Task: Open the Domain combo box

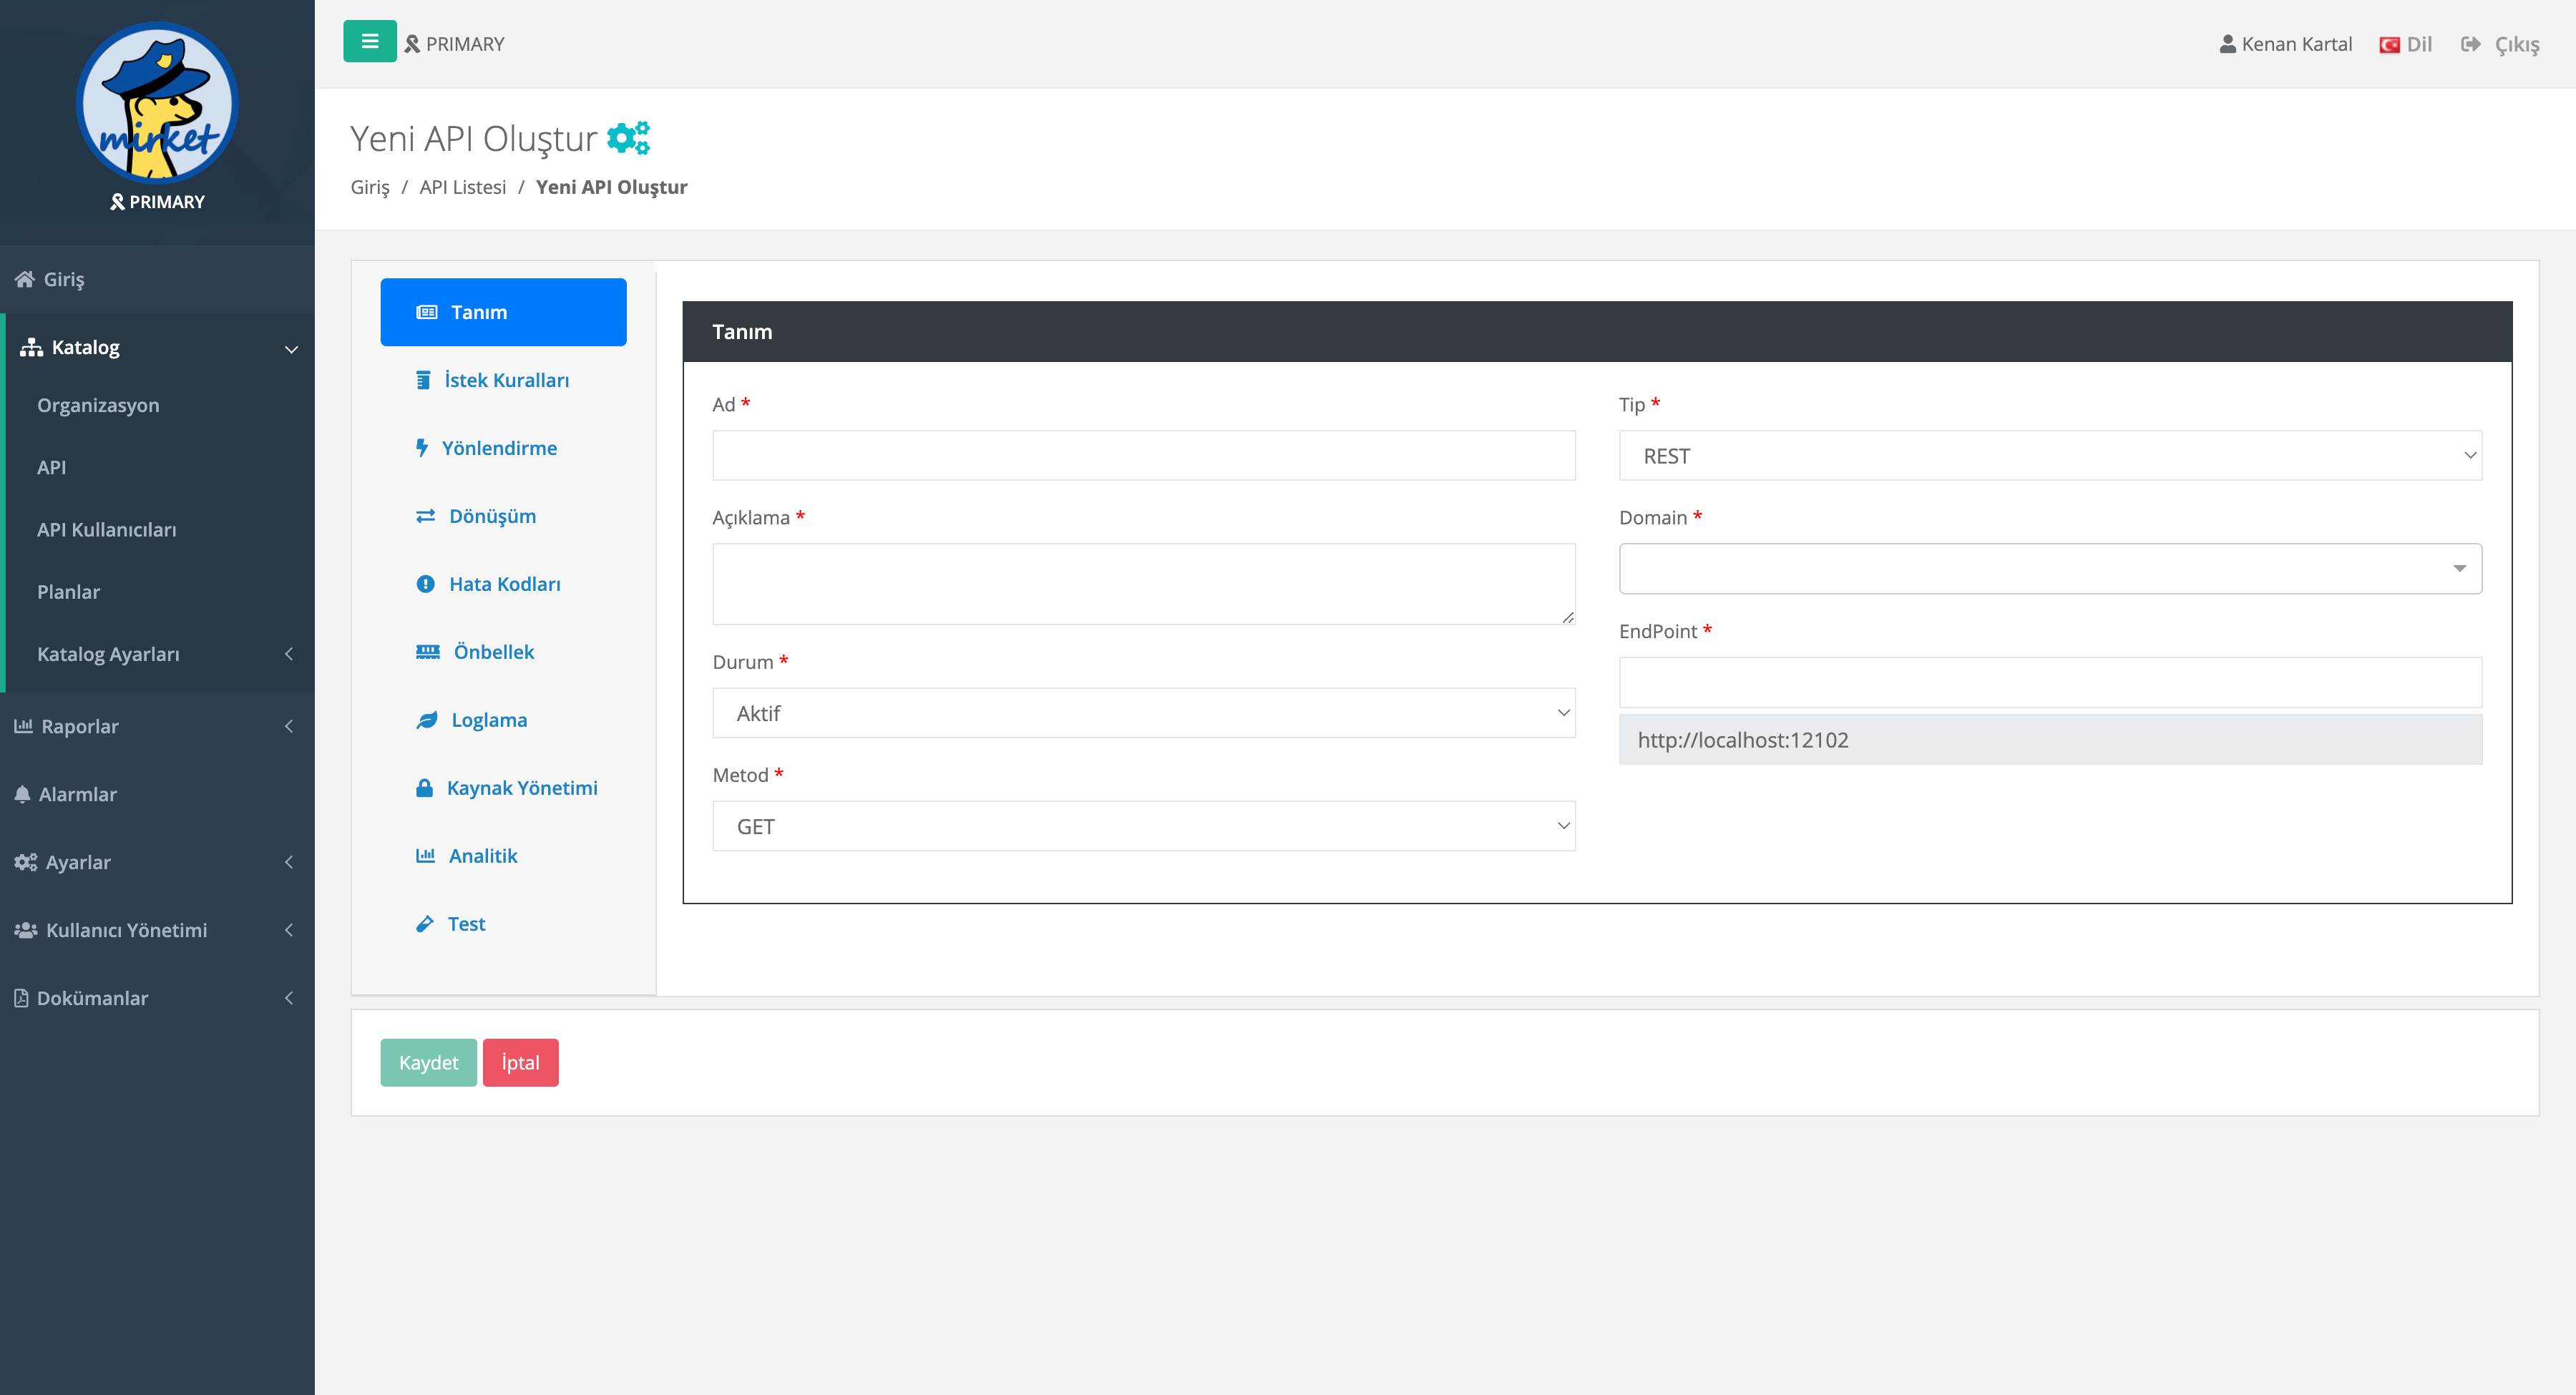Action: point(2050,569)
